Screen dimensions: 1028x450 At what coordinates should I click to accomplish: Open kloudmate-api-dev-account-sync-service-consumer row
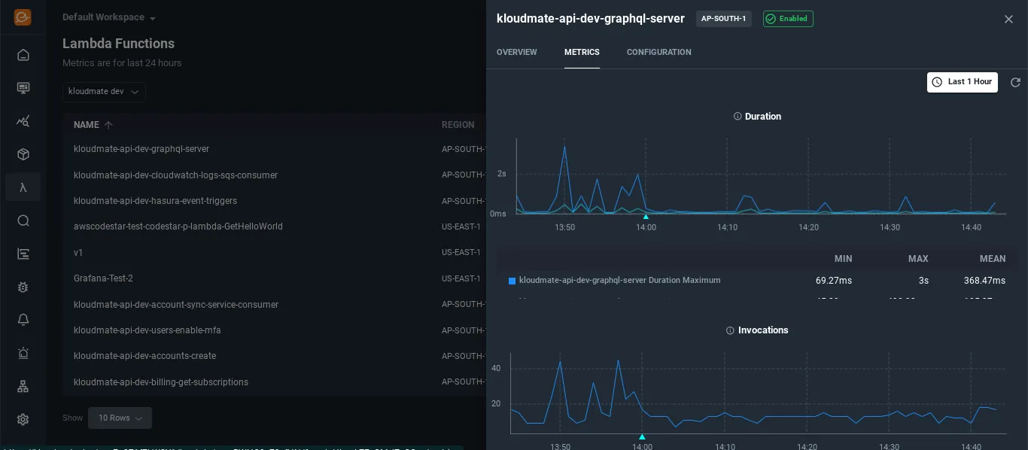pyautogui.click(x=275, y=305)
